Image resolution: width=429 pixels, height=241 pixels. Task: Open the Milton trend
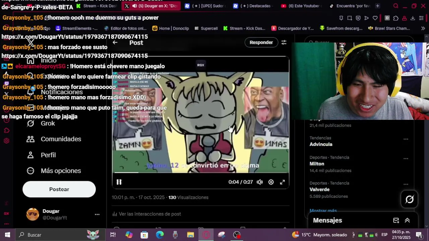317,164
